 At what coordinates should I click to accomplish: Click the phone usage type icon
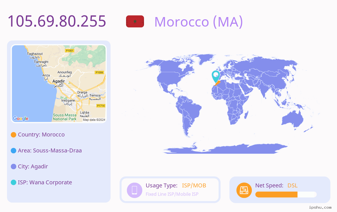(x=134, y=190)
